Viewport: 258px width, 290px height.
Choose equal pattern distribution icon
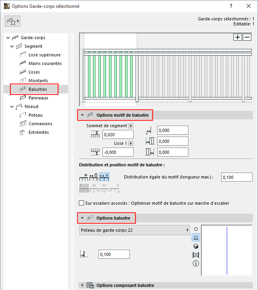pos(104,177)
